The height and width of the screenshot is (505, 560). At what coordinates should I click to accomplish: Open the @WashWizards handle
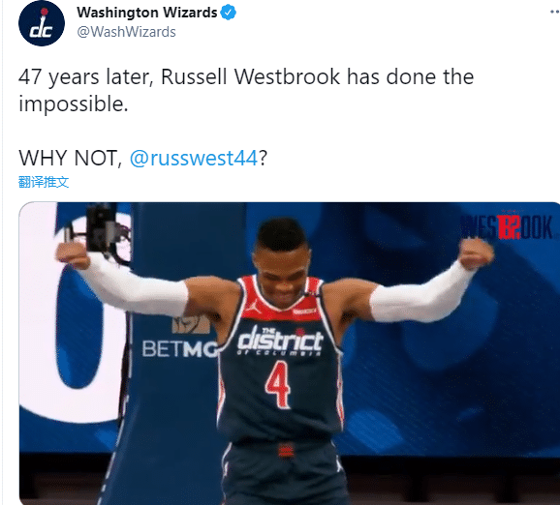[126, 32]
